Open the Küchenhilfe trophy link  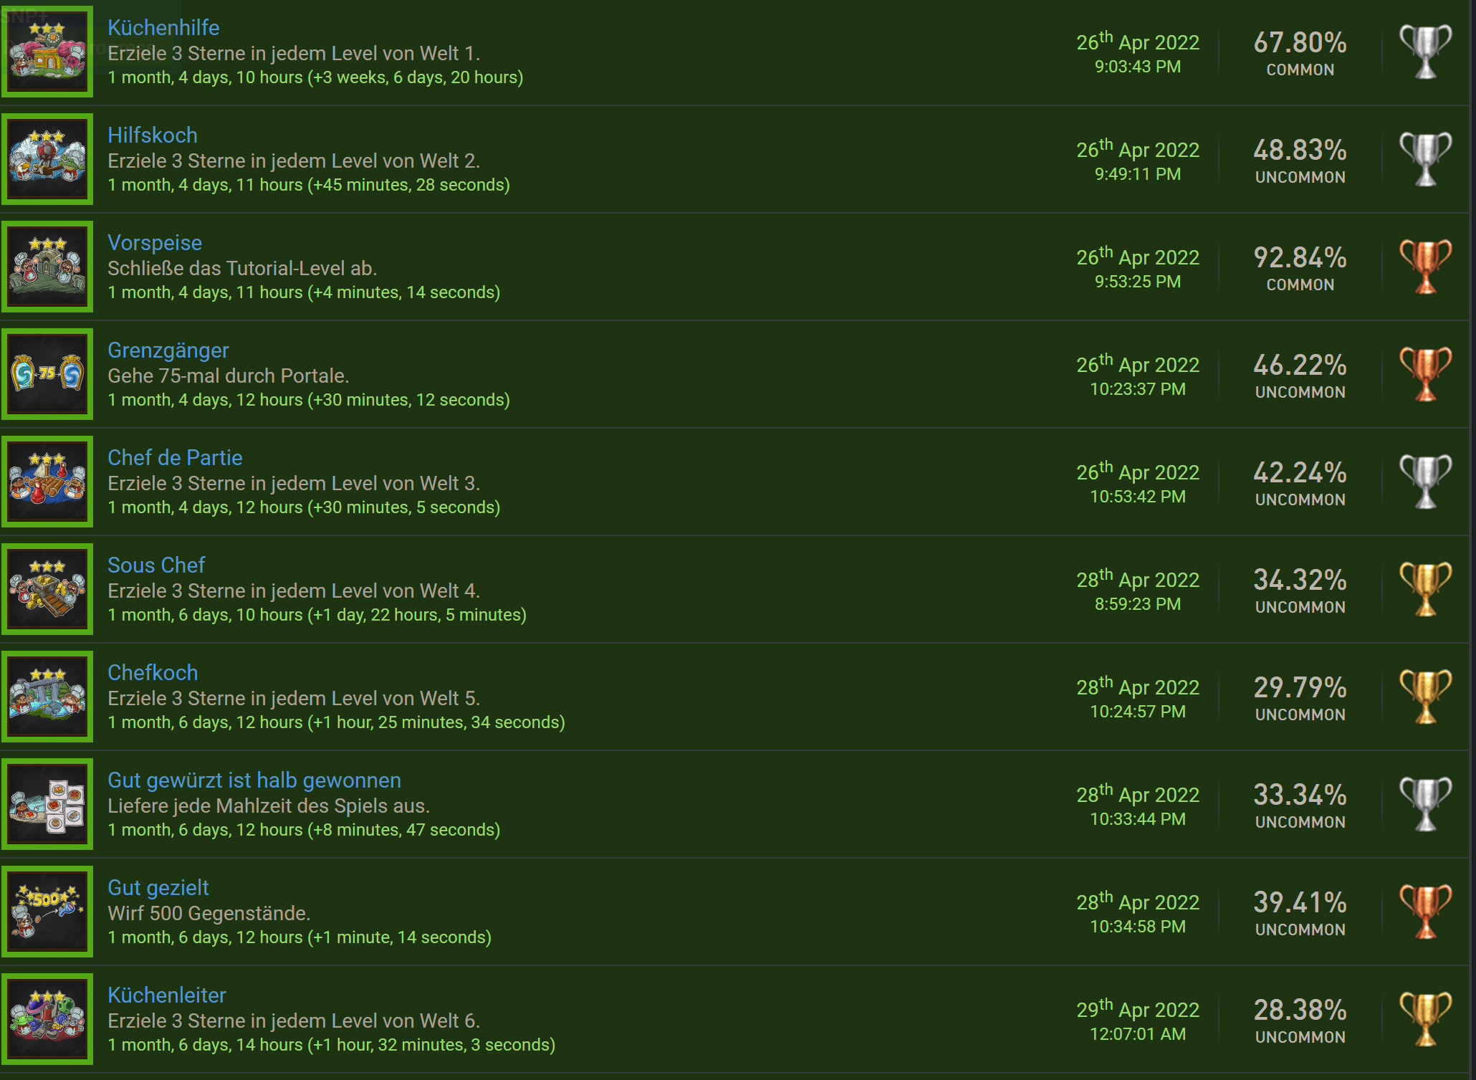pos(163,27)
